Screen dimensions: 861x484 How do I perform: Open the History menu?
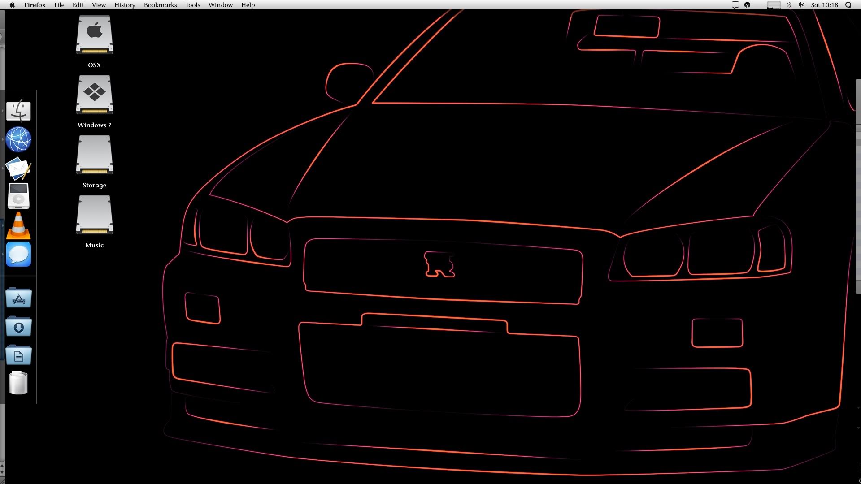(x=125, y=5)
